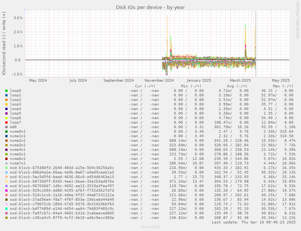Click the 'nvme0n1' legend label
Viewport: 301px width, 231px height.
pos(18,132)
